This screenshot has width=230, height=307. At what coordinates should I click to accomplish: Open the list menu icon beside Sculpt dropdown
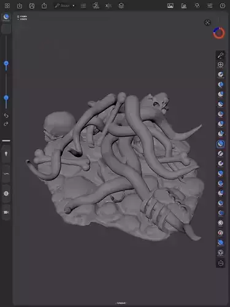[83, 6]
